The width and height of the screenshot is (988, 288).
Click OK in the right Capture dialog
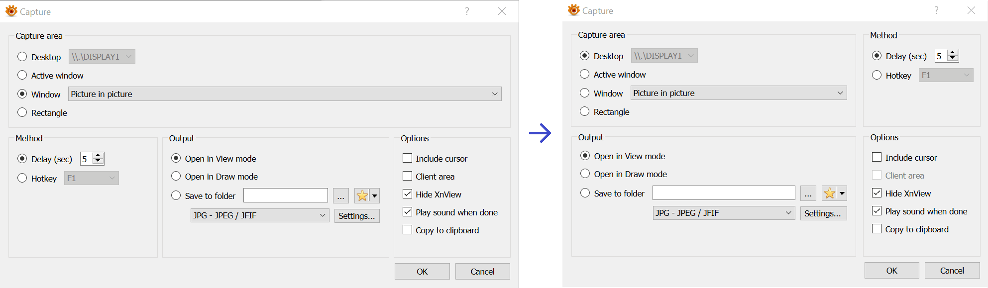point(891,271)
